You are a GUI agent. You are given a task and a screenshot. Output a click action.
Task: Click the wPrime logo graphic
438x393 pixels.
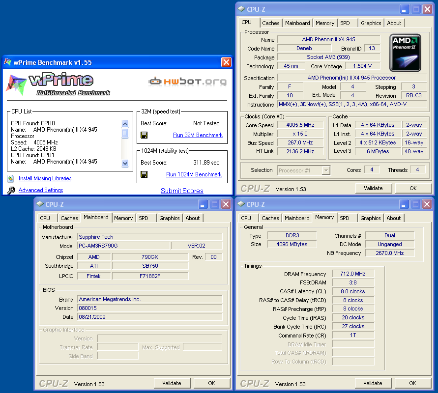point(58,84)
